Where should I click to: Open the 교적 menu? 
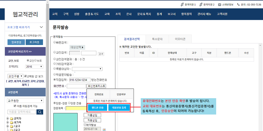click(55, 14)
